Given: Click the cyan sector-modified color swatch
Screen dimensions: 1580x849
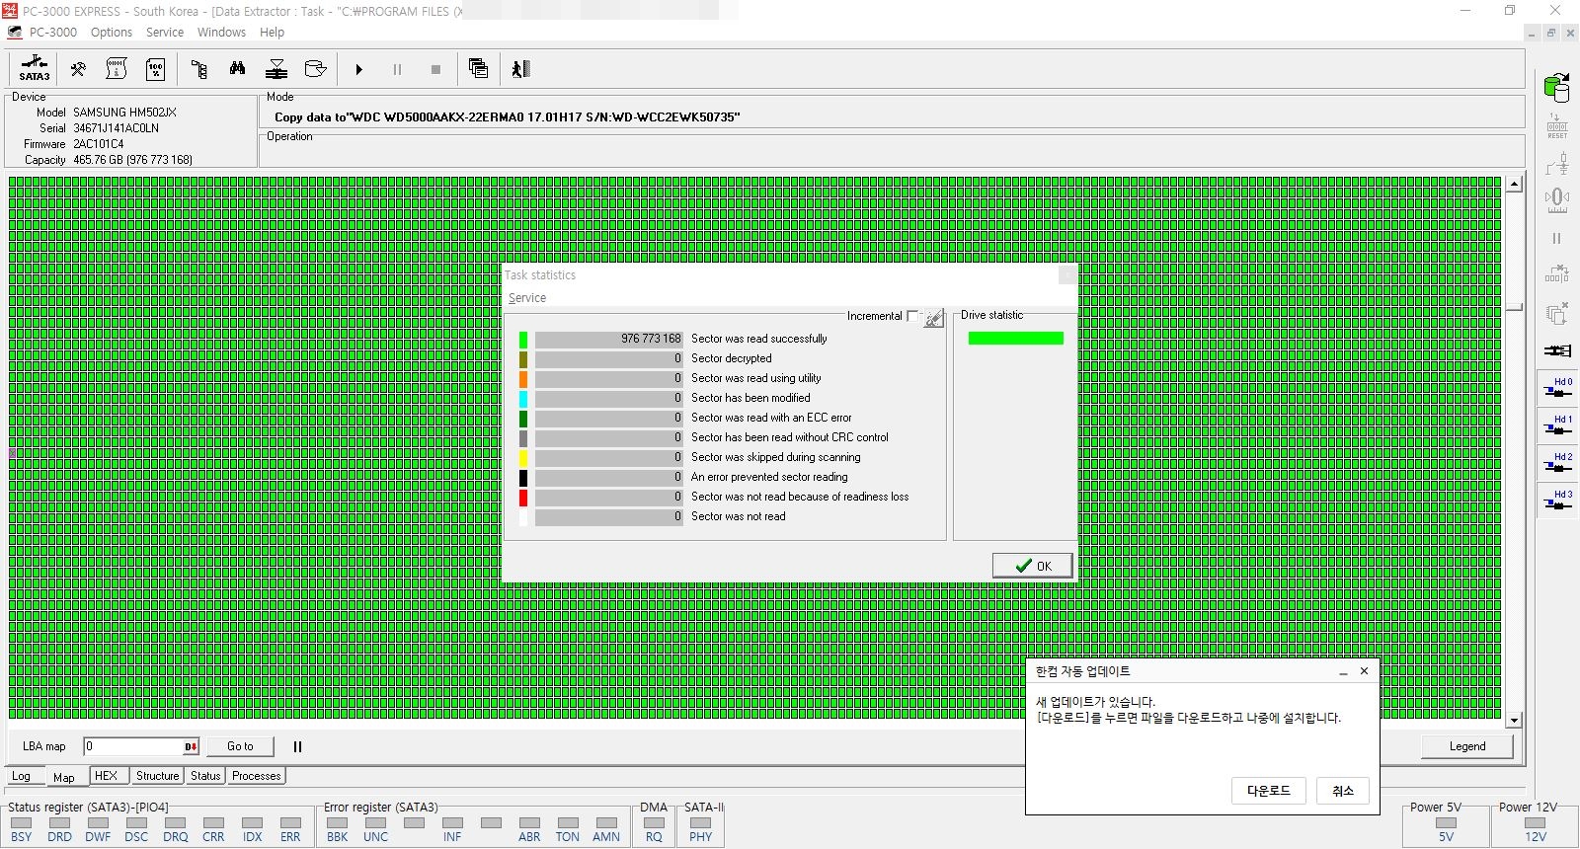Looking at the screenshot, I should (x=523, y=399).
